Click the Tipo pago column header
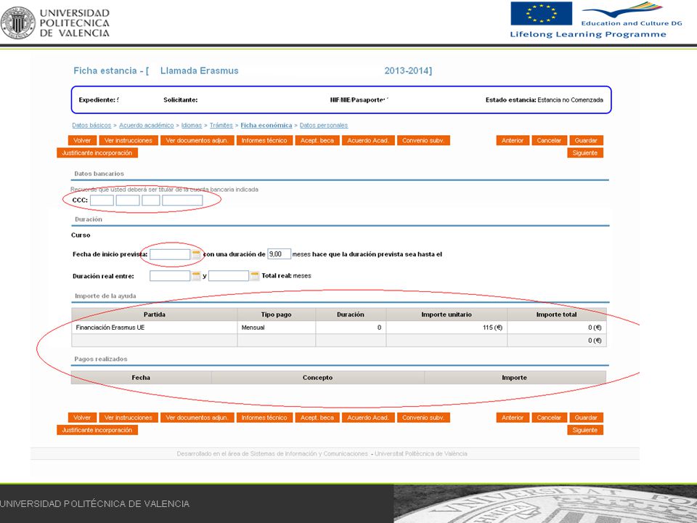 pyautogui.click(x=276, y=315)
